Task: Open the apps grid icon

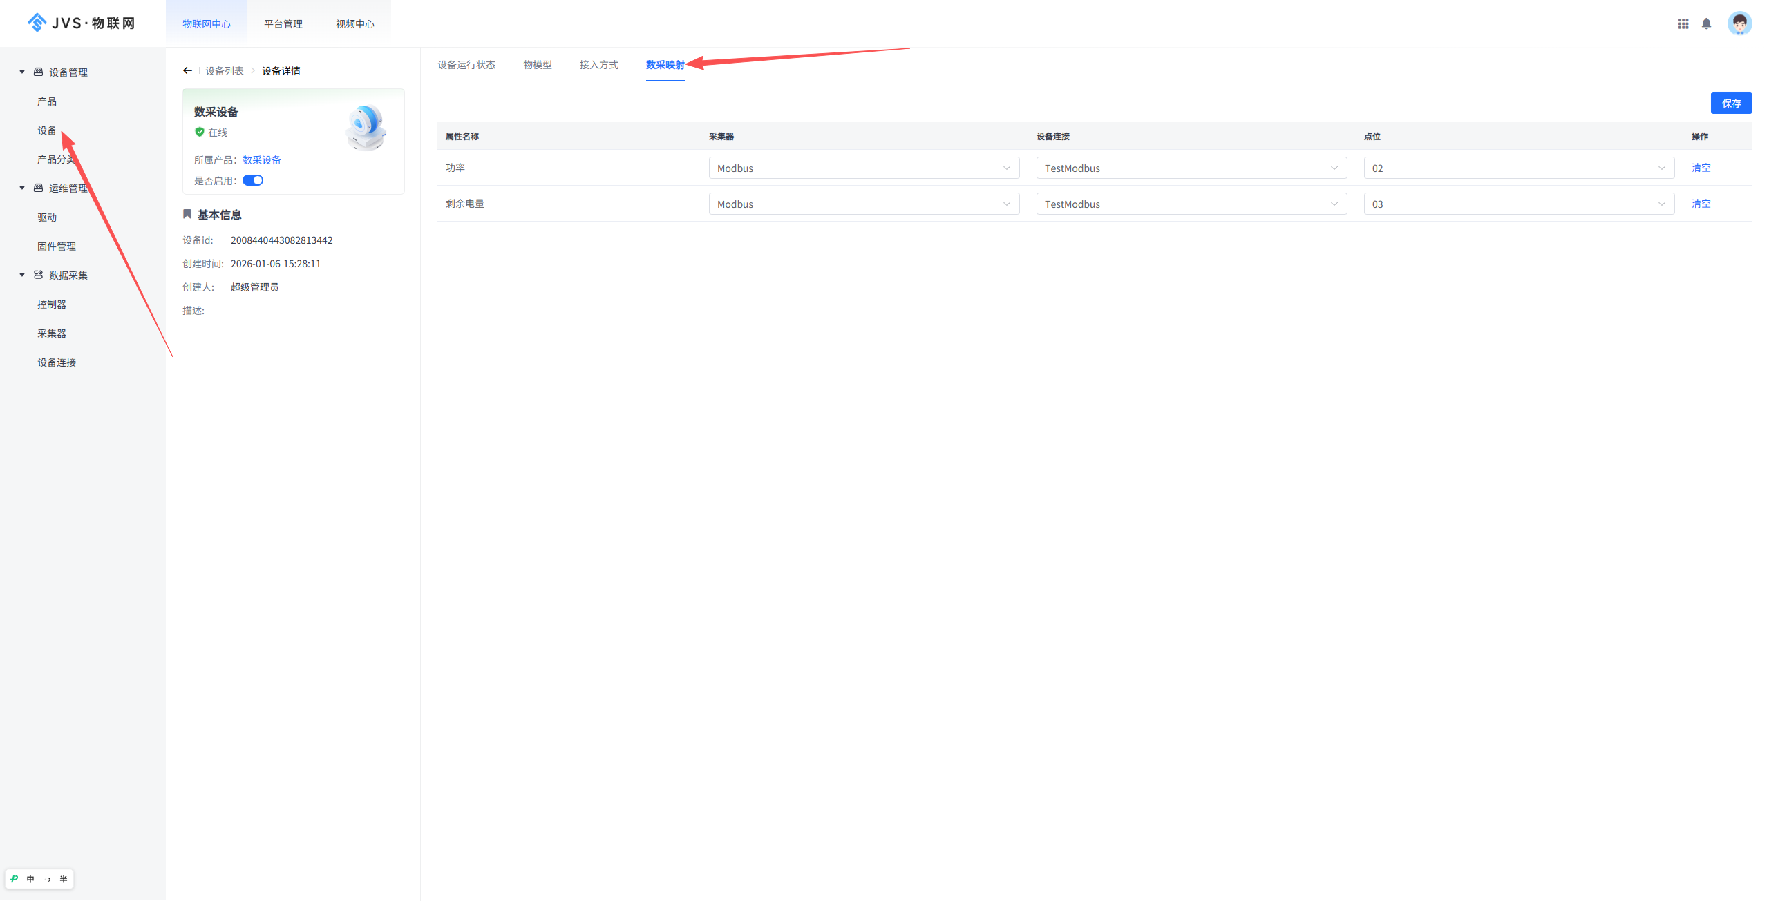Action: (1683, 23)
